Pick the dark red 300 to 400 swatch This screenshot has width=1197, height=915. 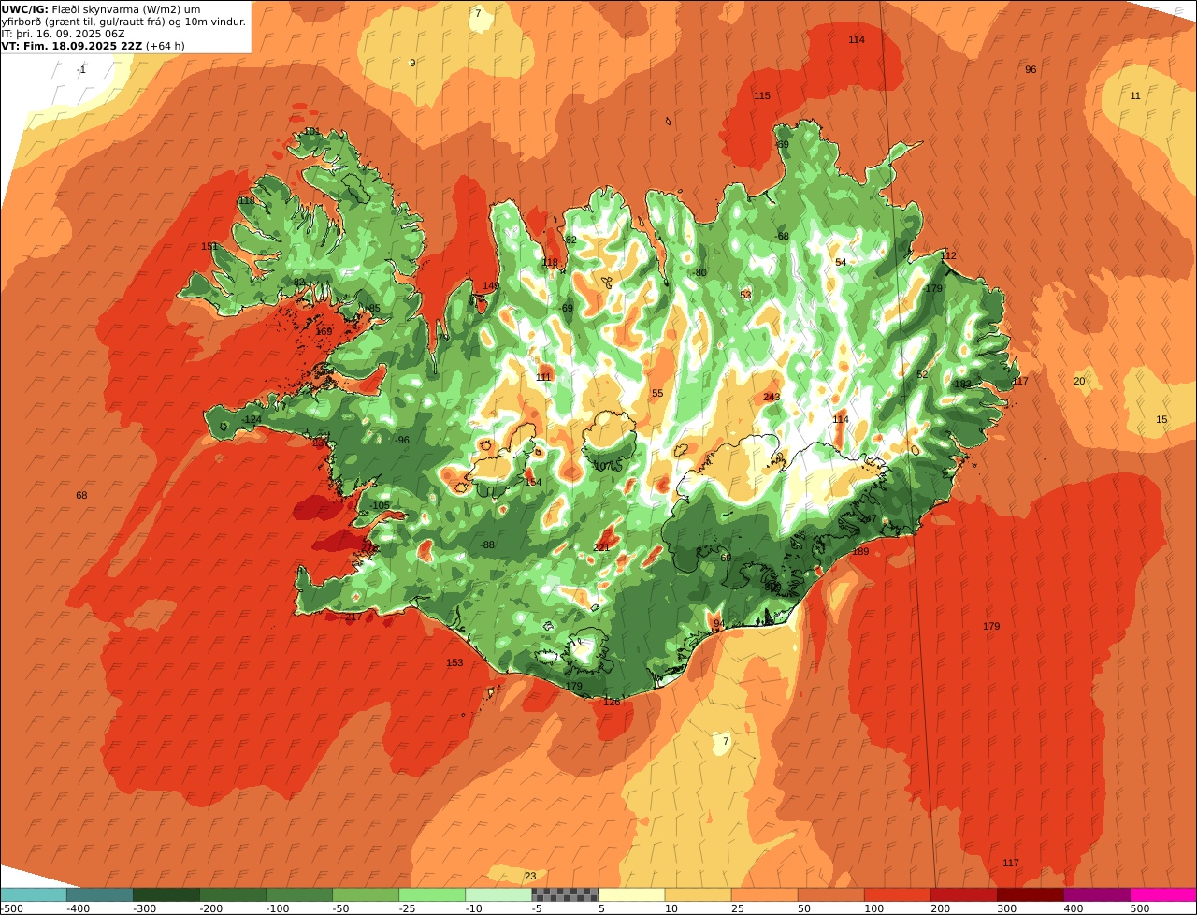(x=1029, y=894)
